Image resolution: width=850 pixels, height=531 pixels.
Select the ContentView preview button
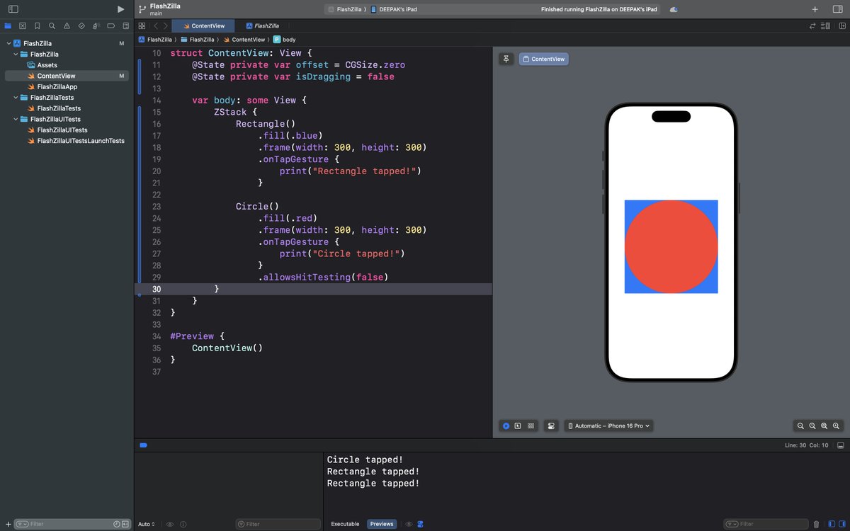click(x=544, y=59)
